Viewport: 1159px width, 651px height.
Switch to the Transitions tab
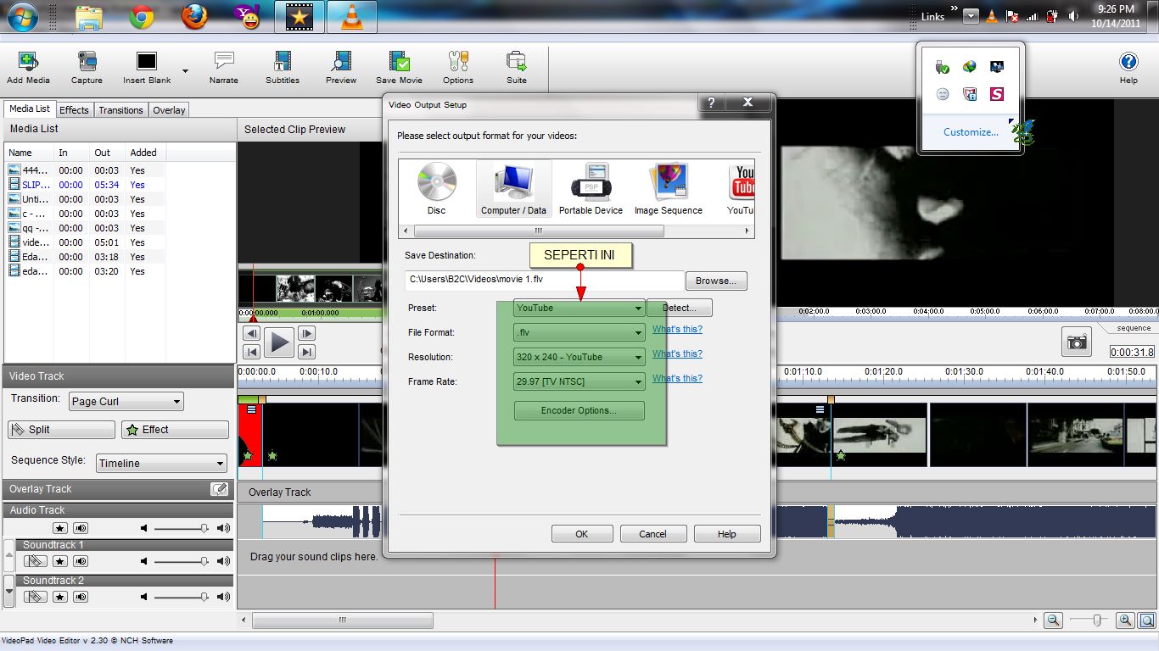[120, 109]
